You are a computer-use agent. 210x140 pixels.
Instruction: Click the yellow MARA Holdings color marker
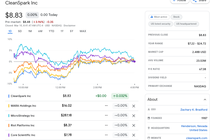[9, 106]
